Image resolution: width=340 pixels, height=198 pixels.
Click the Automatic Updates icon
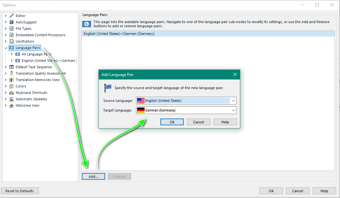pos(12,99)
